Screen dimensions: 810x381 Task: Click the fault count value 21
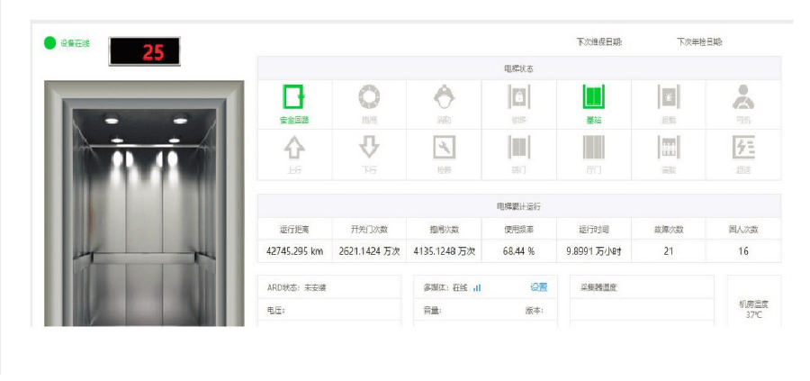669,251
